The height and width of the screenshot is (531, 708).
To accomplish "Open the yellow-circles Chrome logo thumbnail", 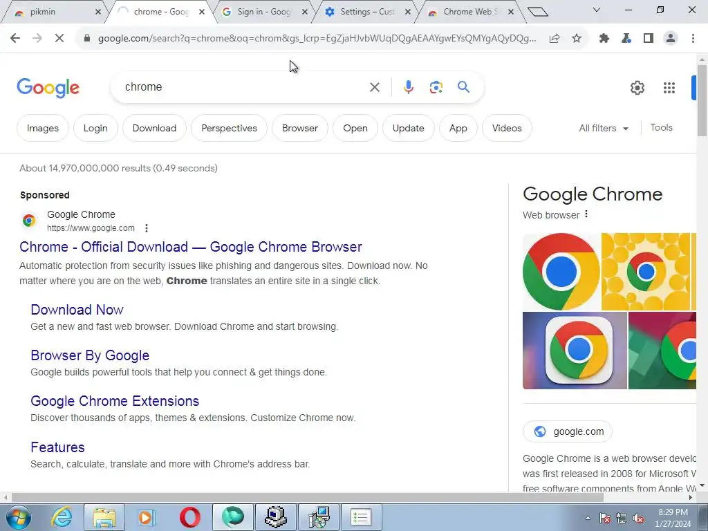I will [646, 272].
